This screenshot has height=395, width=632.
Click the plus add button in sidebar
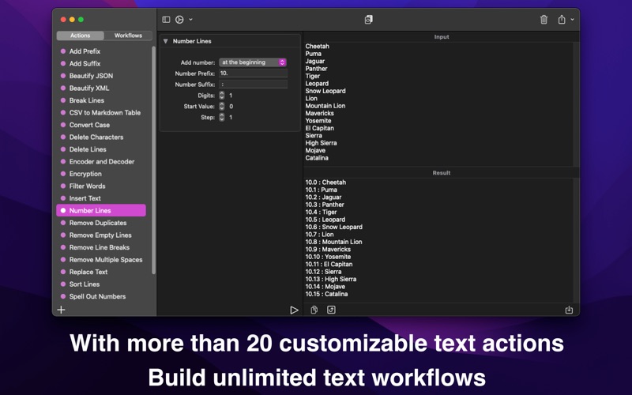[62, 310]
